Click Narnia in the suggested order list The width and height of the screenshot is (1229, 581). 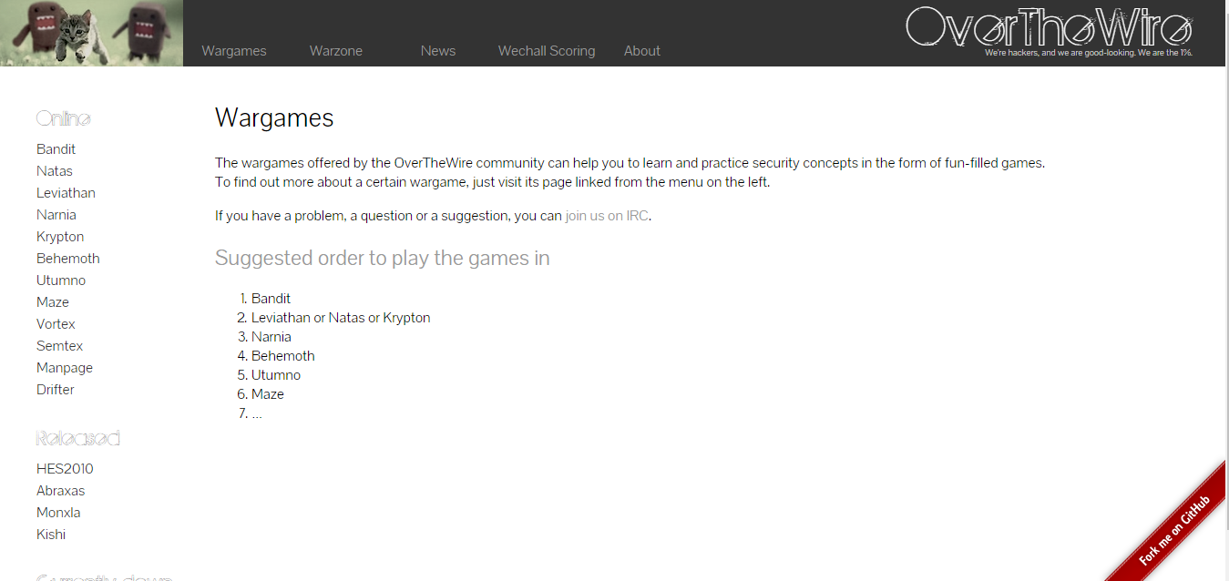(271, 337)
